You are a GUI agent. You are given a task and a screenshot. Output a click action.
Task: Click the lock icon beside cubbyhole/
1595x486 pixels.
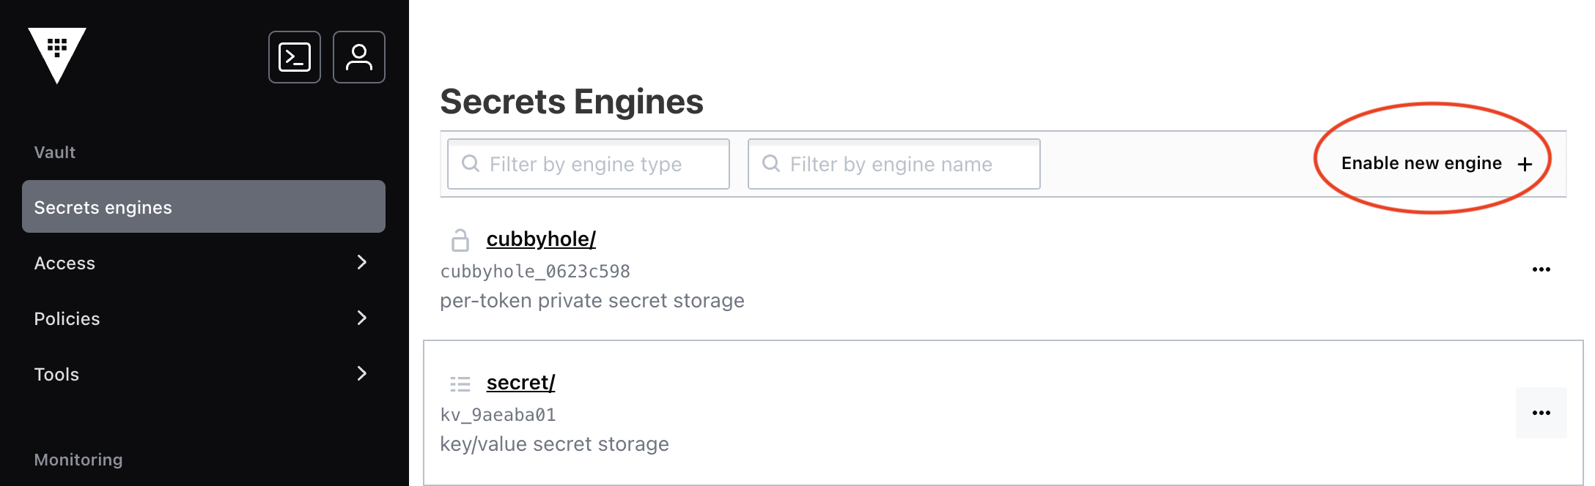[x=460, y=239]
